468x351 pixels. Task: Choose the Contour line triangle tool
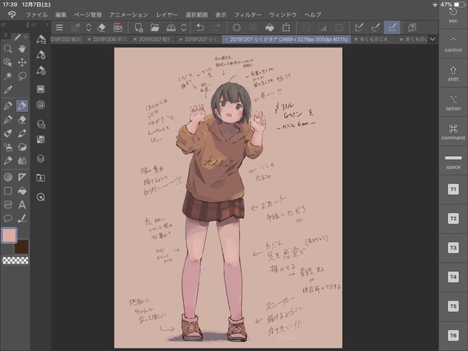22,177
